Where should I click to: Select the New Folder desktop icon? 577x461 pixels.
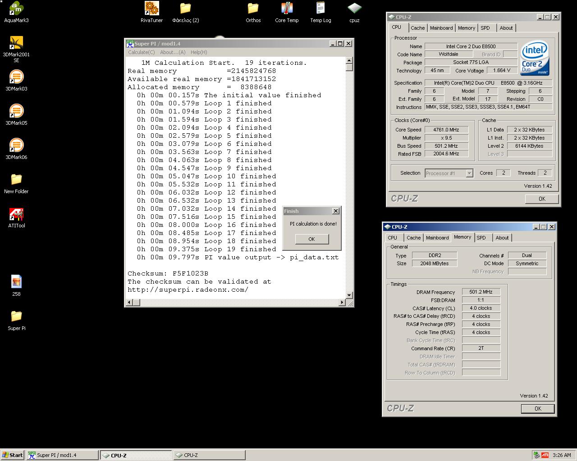click(x=16, y=183)
